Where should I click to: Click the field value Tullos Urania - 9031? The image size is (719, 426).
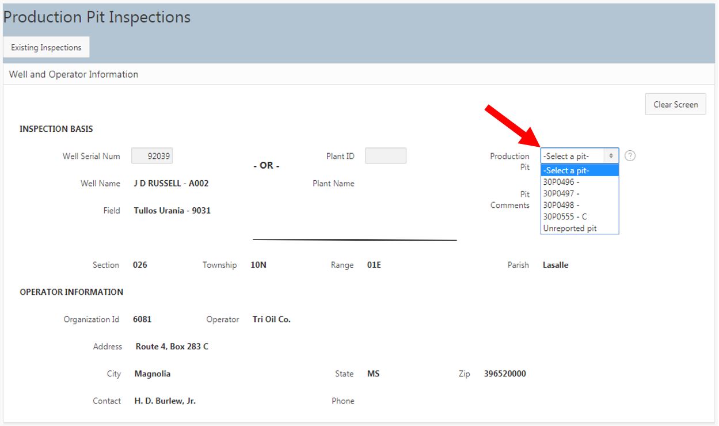(172, 211)
